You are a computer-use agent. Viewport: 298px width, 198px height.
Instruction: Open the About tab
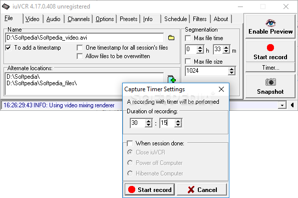(221, 19)
